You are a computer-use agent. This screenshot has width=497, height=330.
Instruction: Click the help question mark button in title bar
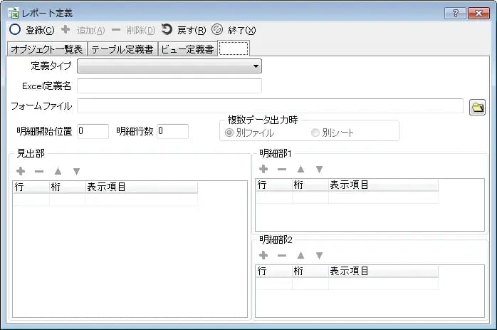pos(454,13)
